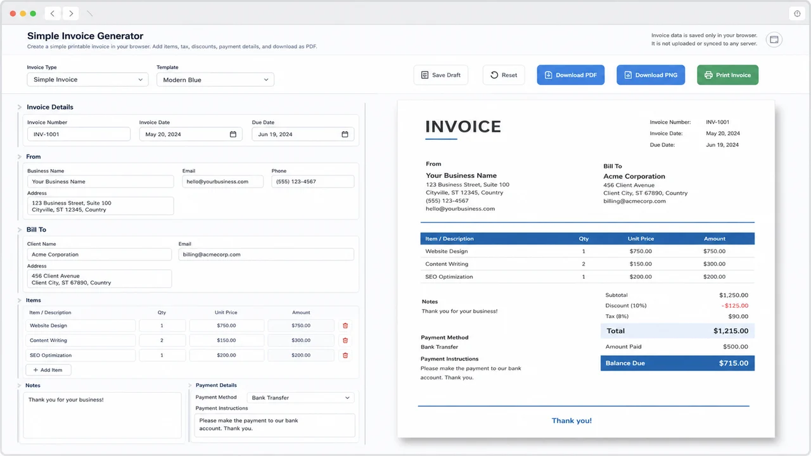Click Your Business Name in the preview

461,175
